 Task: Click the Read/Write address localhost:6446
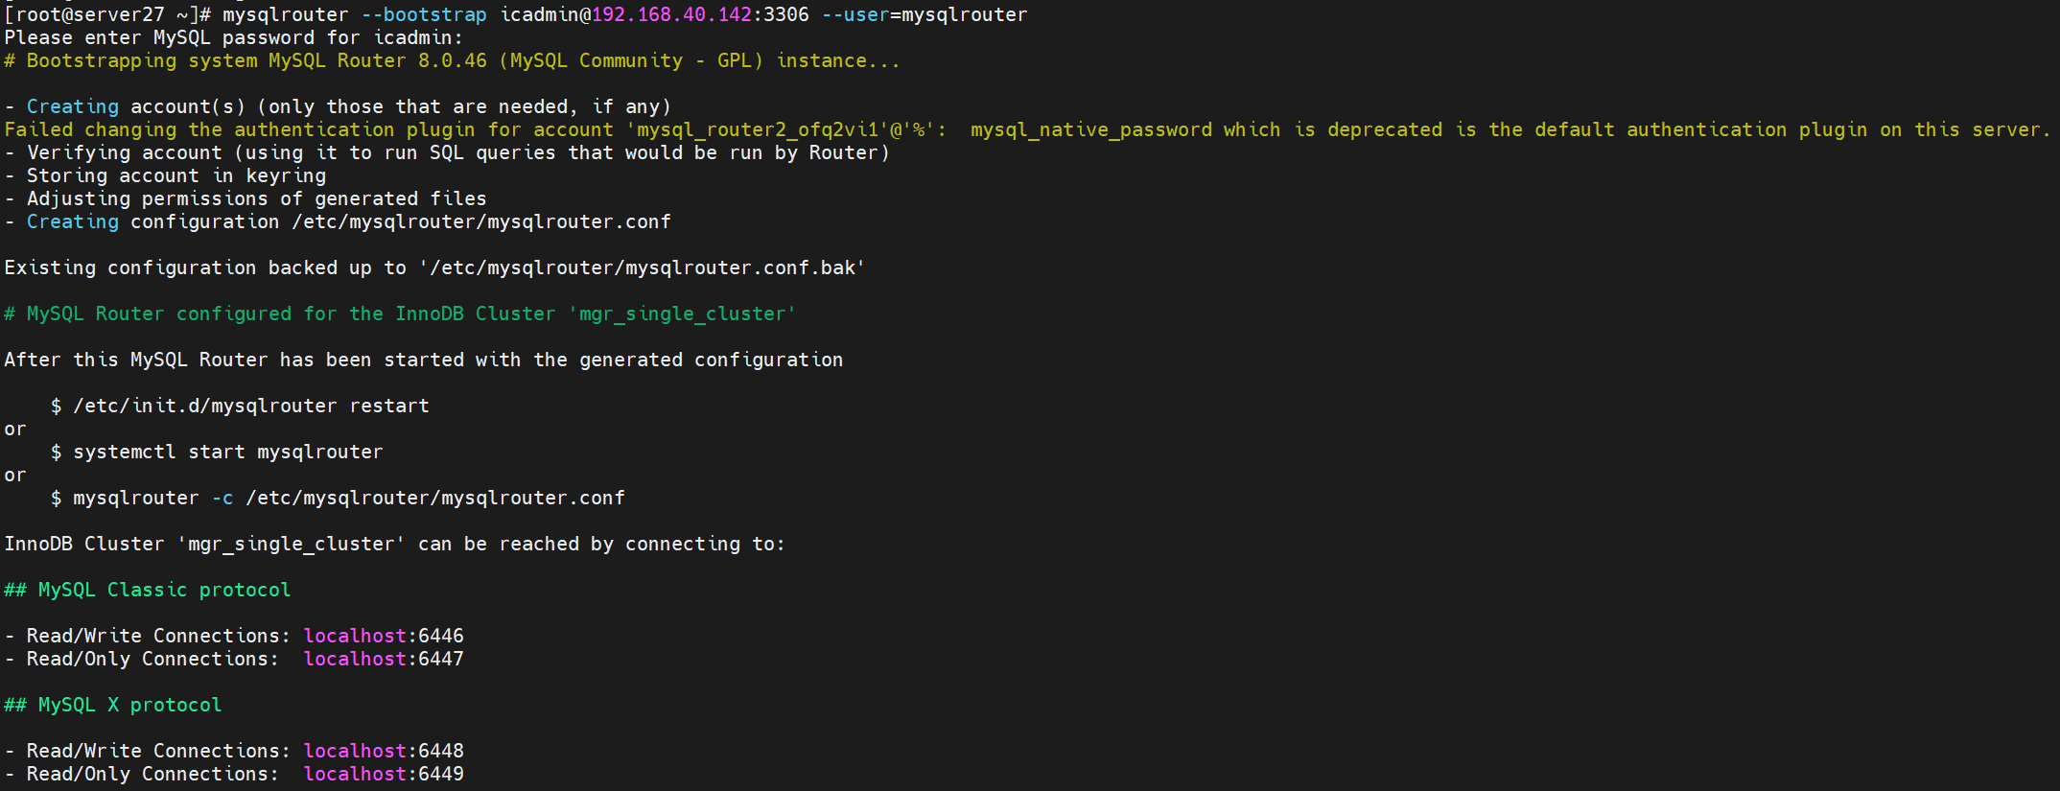pyautogui.click(x=384, y=636)
